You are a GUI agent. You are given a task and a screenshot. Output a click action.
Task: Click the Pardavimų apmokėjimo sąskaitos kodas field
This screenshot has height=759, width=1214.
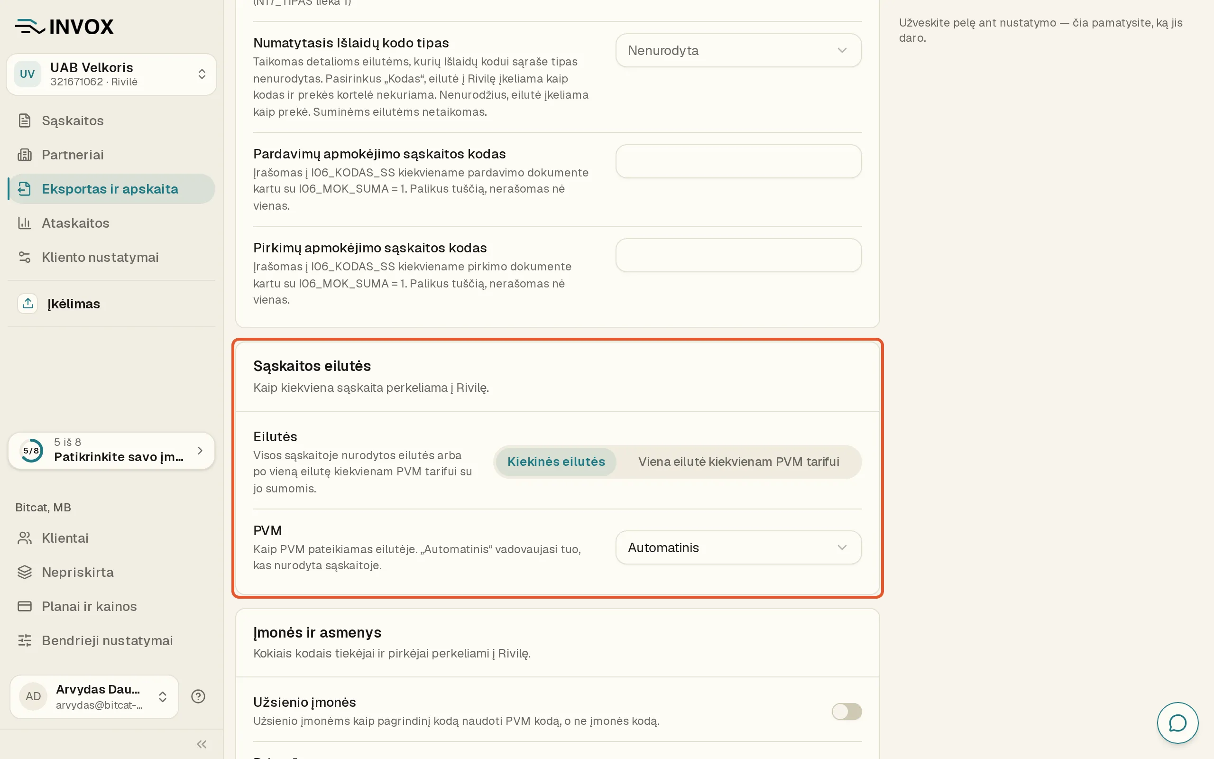pyautogui.click(x=738, y=161)
